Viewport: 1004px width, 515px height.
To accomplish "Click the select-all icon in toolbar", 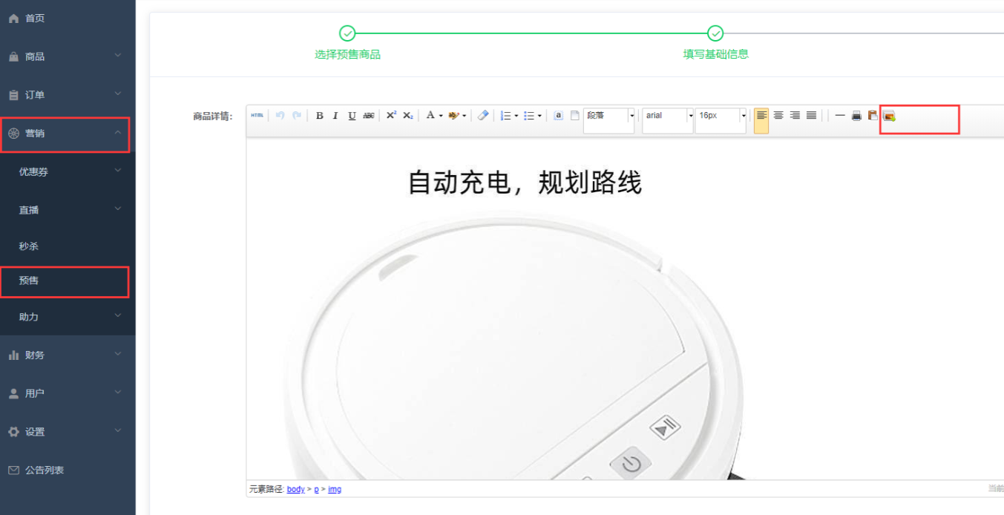I will click(x=558, y=116).
